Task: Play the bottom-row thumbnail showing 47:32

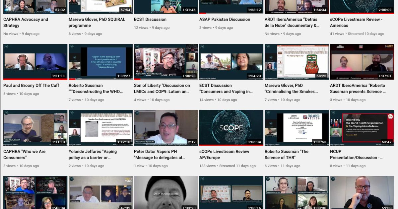Action: coord(100,193)
